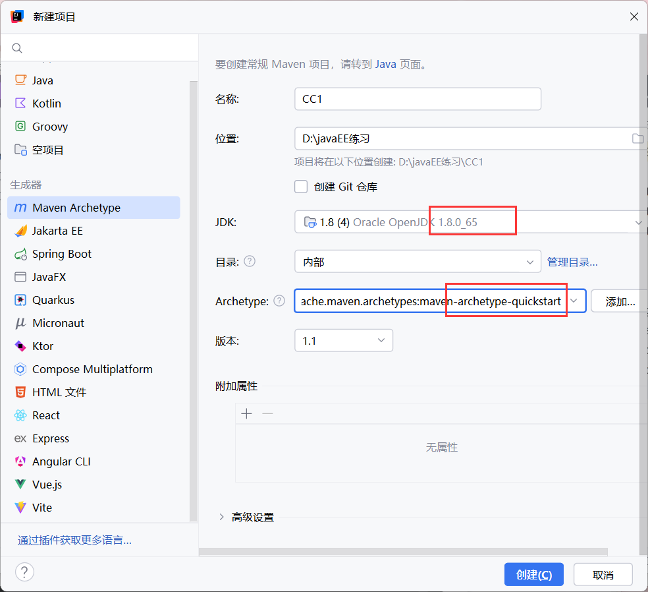Click the plus icon to add property
This screenshot has width=648, height=592.
(x=247, y=414)
